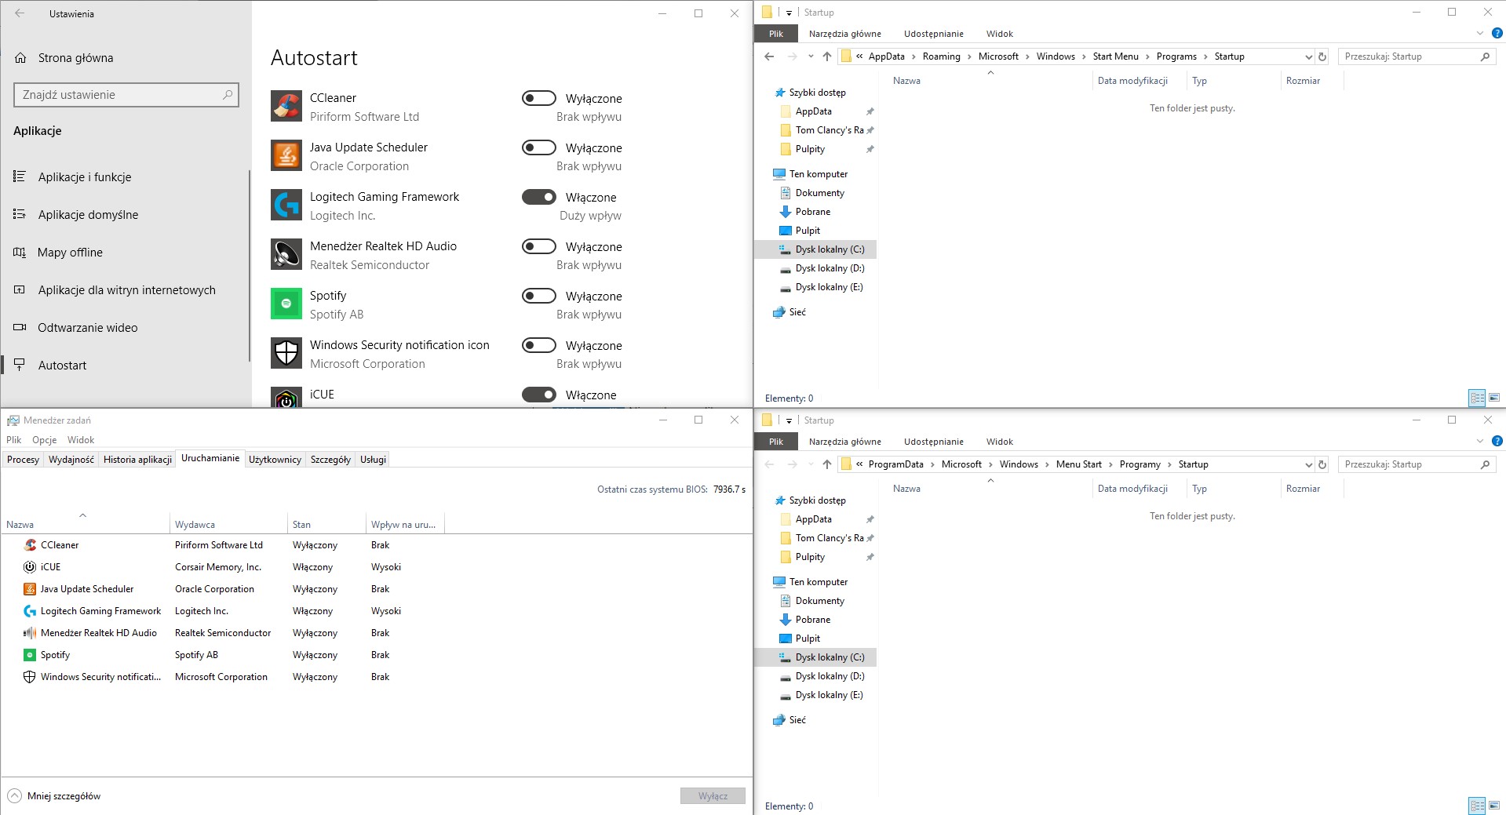Open Udostępnianie tab in bottom Explorer window
The image size is (1506, 815).
[x=933, y=442]
